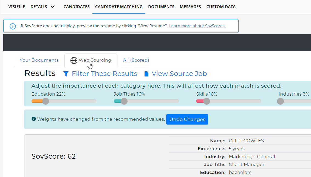Click the Client Manager job title value
The width and height of the screenshot is (311, 177).
tap(247, 164)
